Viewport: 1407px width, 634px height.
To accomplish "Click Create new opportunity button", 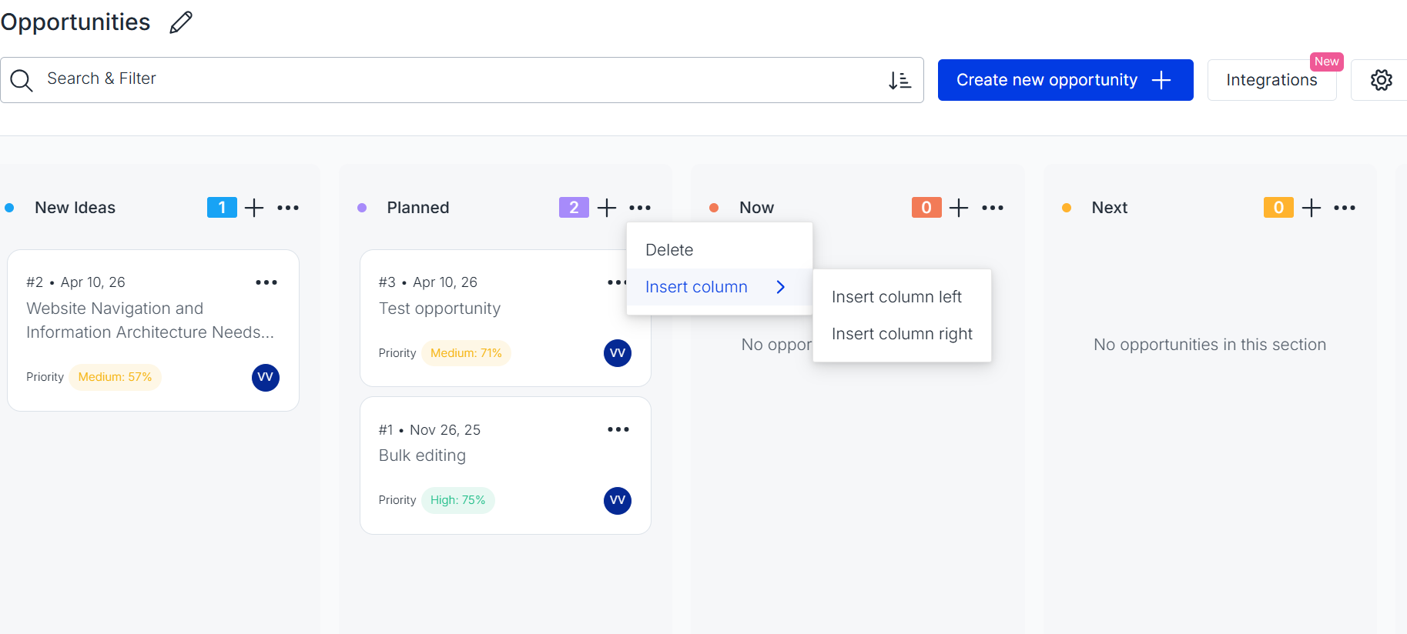I will pyautogui.click(x=1065, y=80).
